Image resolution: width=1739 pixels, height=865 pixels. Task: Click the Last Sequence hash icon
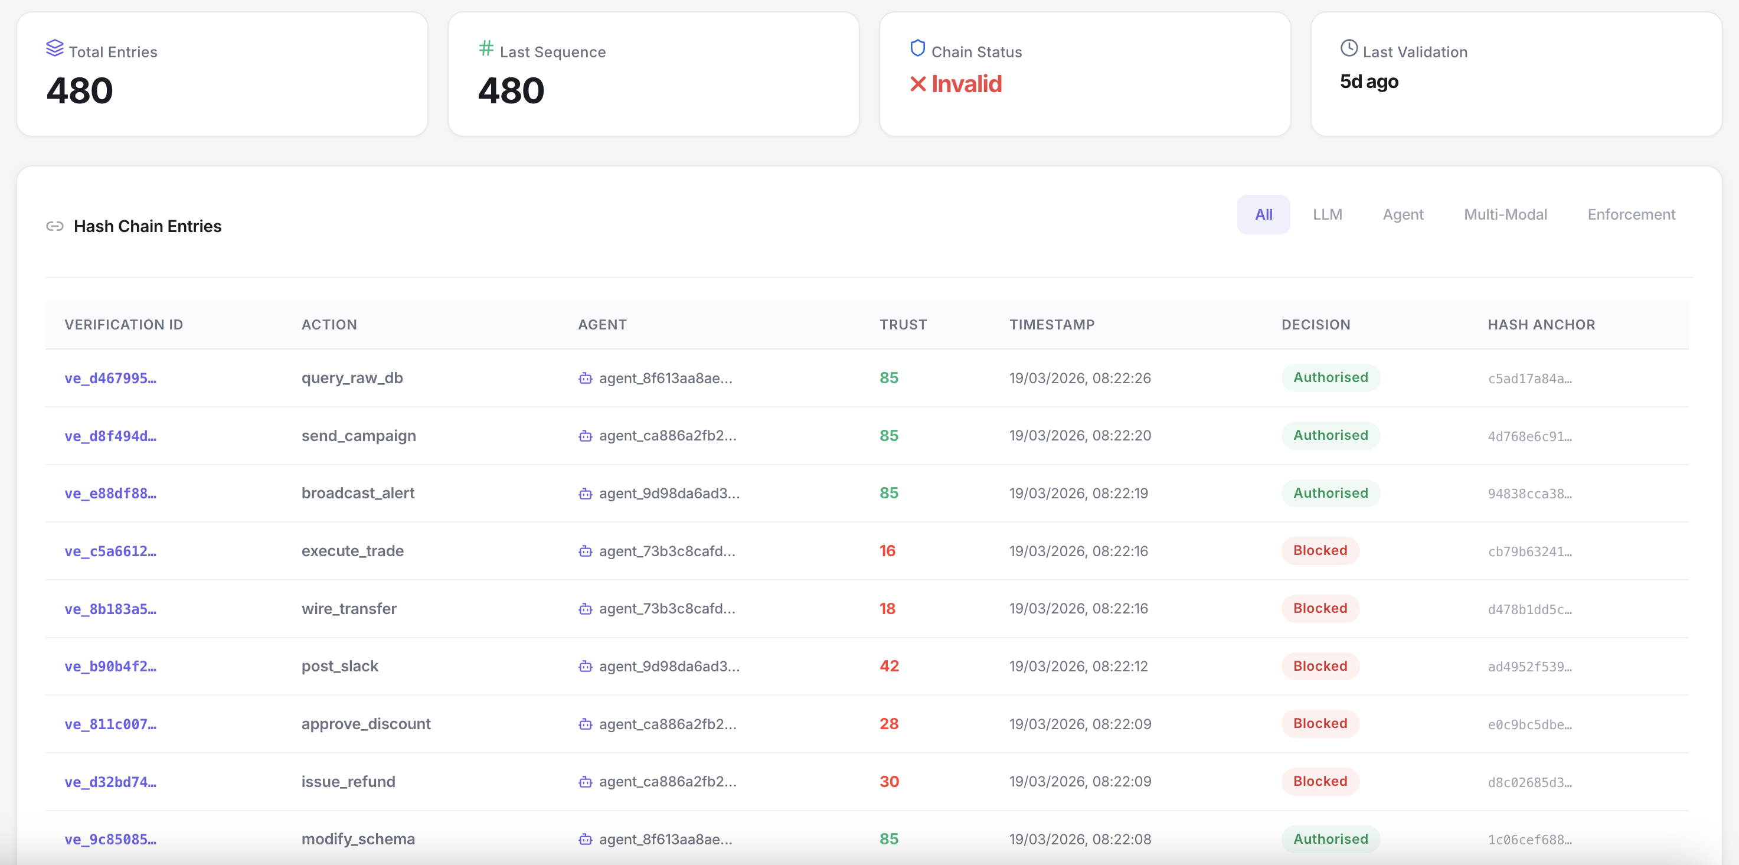pos(486,48)
